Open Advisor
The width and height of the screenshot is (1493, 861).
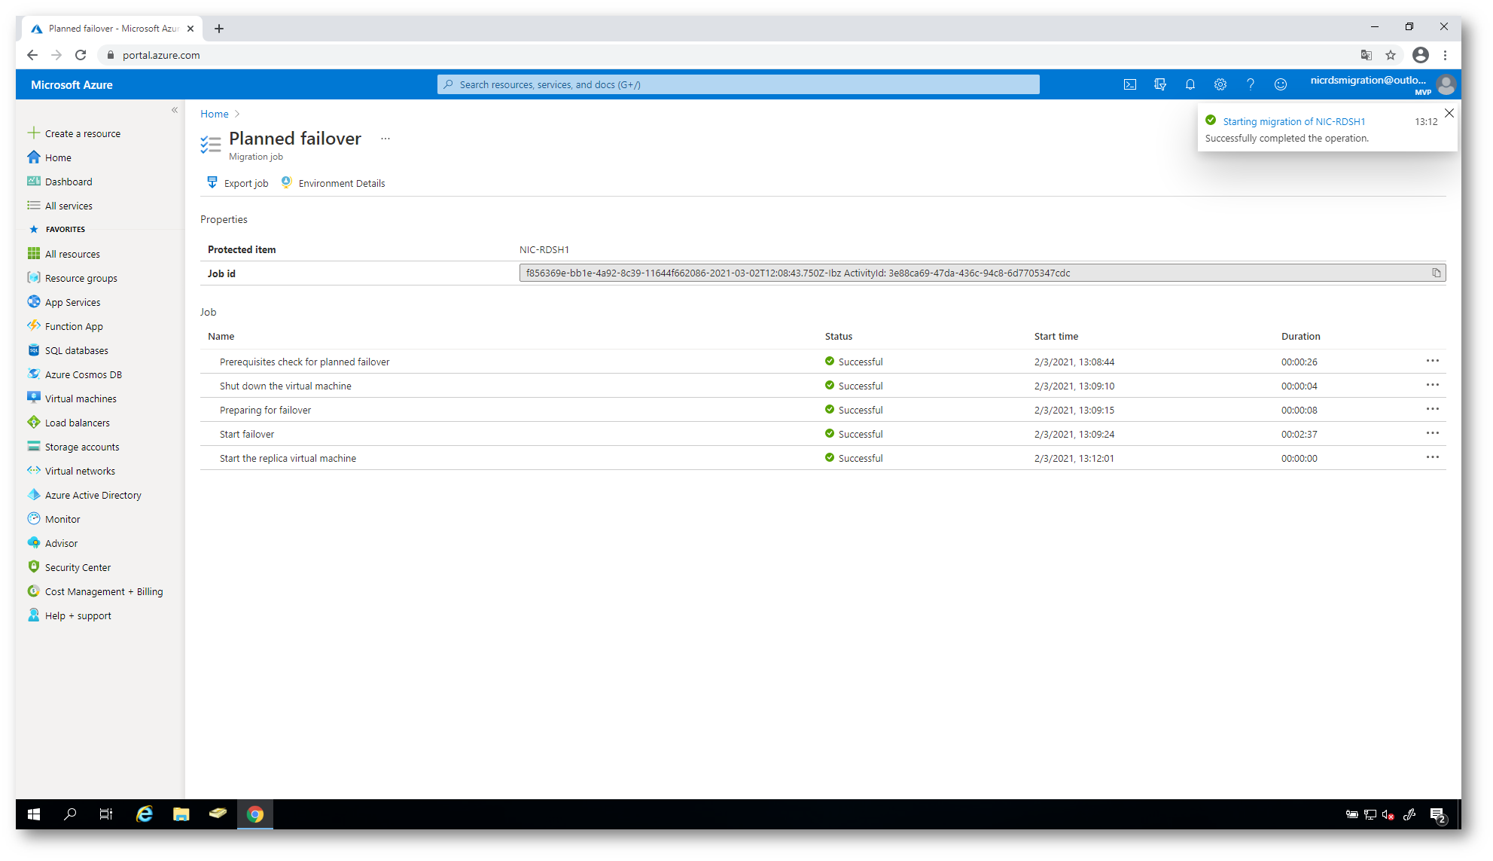click(x=53, y=543)
